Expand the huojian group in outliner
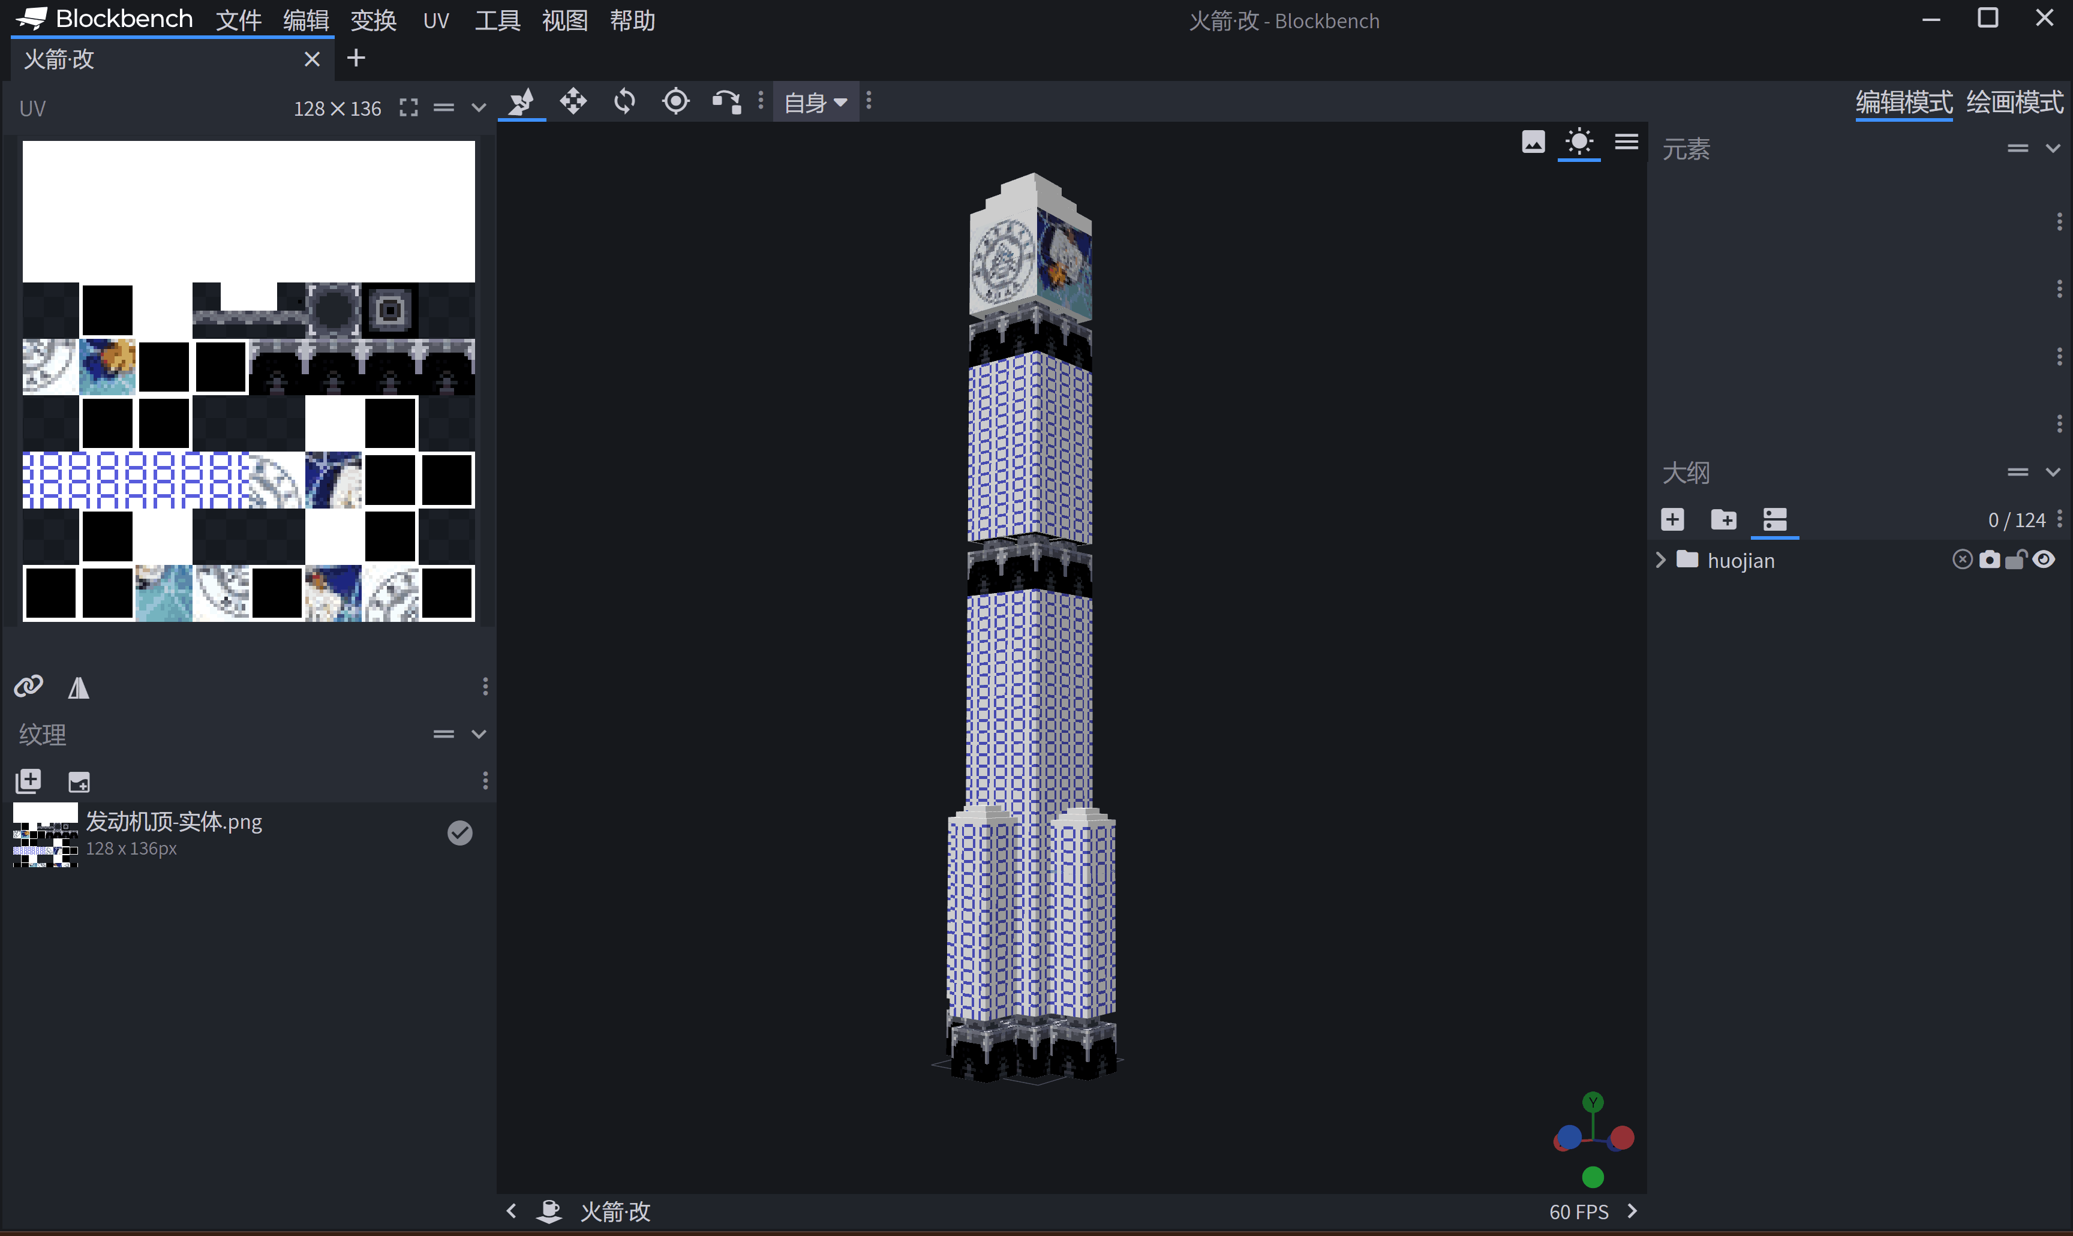Image resolution: width=2073 pixels, height=1236 pixels. [1660, 560]
